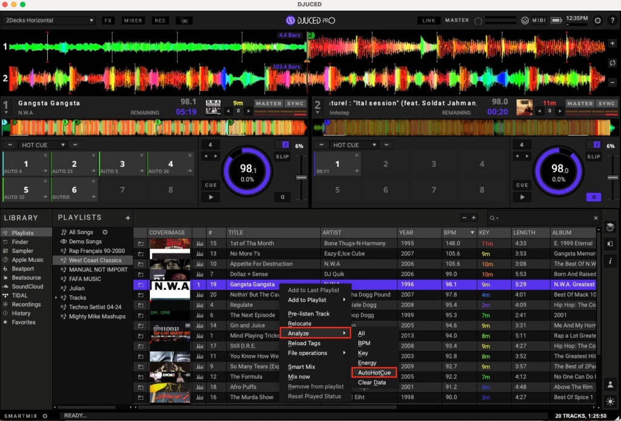
Task: Enable the LINK button
Action: click(429, 21)
